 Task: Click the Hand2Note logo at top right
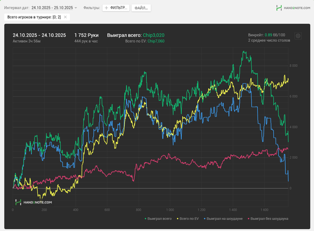pos(293,8)
